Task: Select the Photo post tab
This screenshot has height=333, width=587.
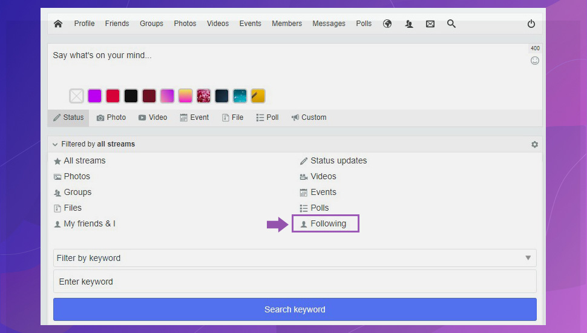Action: (x=111, y=117)
